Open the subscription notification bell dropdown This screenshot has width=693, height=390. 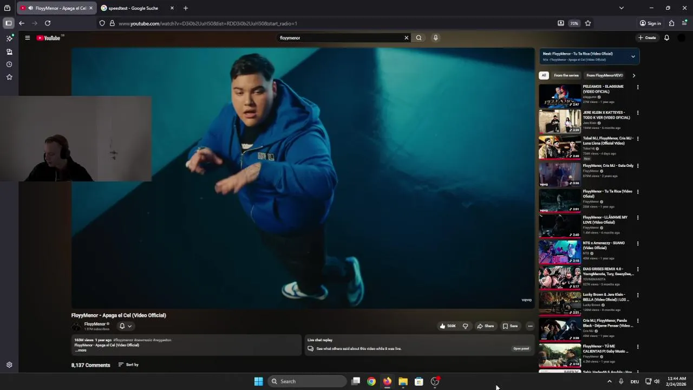coord(125,326)
